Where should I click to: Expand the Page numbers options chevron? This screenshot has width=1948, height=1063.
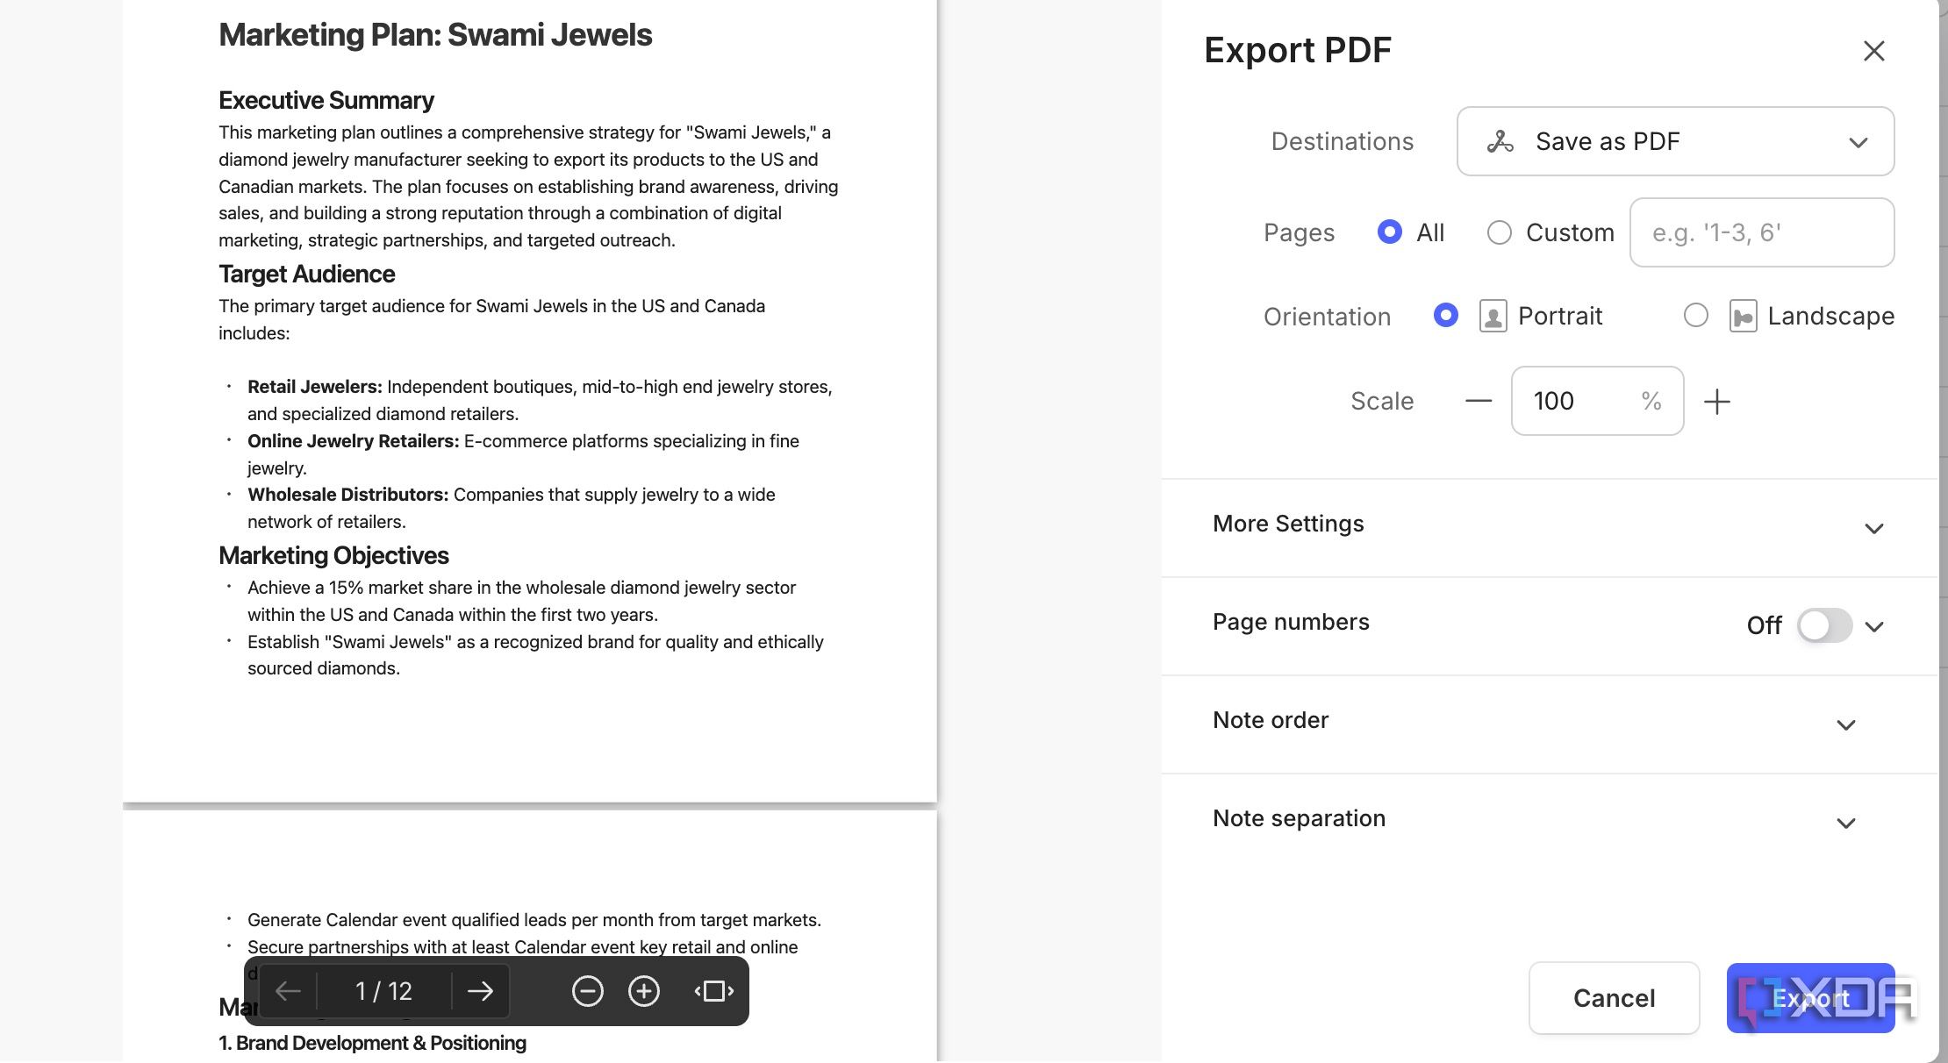pos(1874,626)
